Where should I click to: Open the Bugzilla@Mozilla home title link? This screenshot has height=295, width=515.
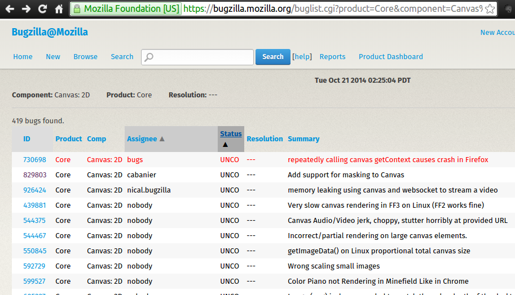50,32
